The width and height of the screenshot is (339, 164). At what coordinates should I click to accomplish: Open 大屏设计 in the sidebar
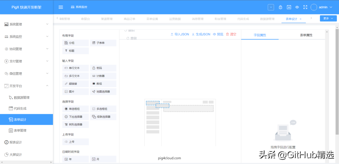26,155
